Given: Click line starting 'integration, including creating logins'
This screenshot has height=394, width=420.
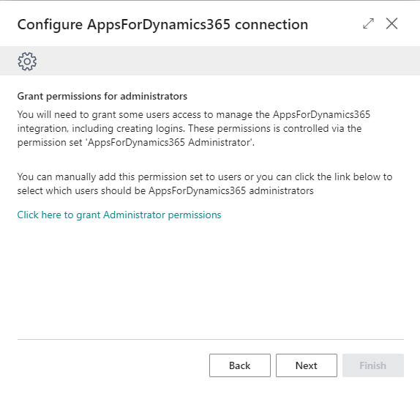Looking at the screenshot, I should point(190,129).
